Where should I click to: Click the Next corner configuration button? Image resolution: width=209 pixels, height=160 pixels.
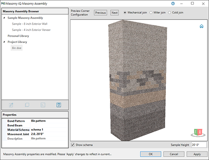tap(115, 13)
